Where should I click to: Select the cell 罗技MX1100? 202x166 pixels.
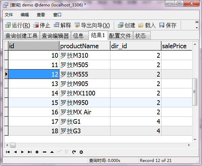pyautogui.click(x=85, y=93)
